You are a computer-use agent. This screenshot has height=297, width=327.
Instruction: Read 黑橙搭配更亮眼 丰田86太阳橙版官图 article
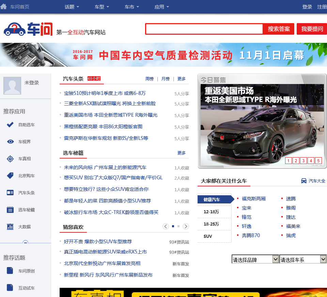[103, 127]
